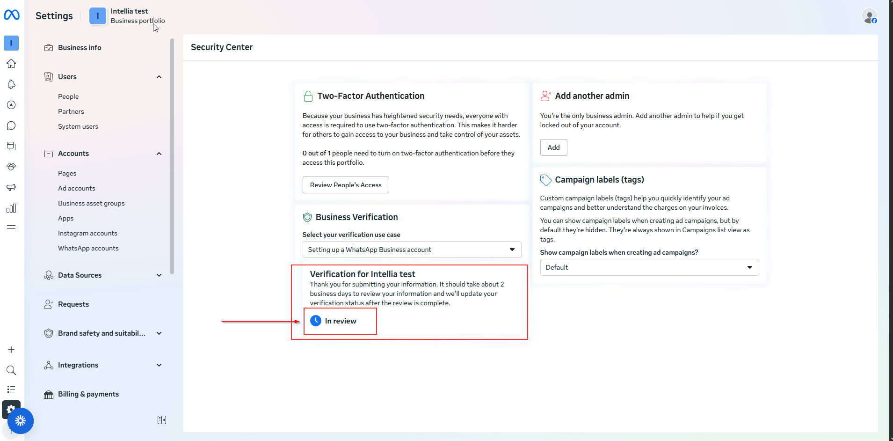
Task: Click the 'Verification for Intellia test' heading
Action: [363, 274]
